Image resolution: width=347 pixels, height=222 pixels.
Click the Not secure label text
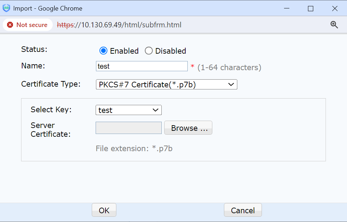(x=32, y=25)
